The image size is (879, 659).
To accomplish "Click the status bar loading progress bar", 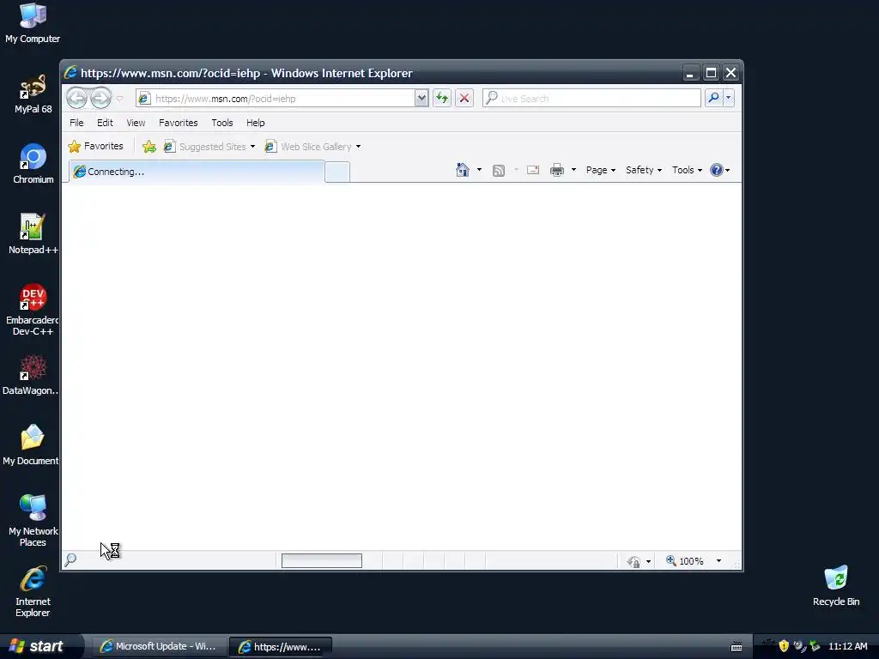I will pos(322,560).
